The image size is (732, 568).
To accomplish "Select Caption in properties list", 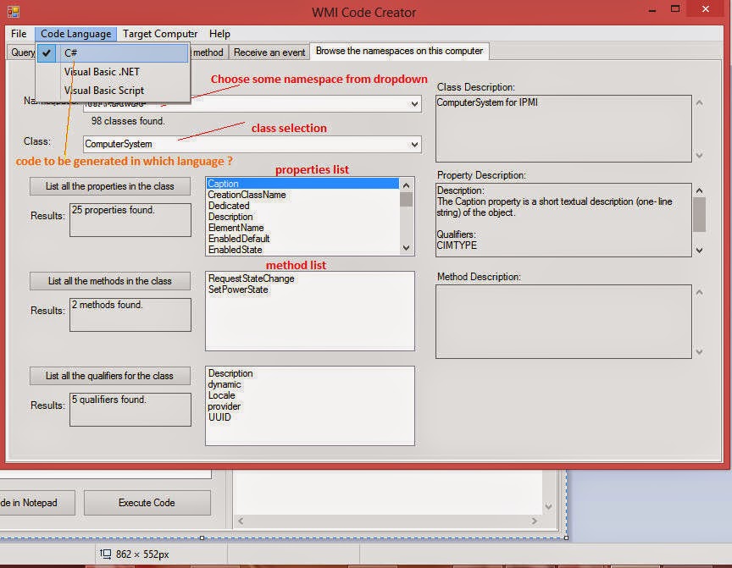I will 302,184.
